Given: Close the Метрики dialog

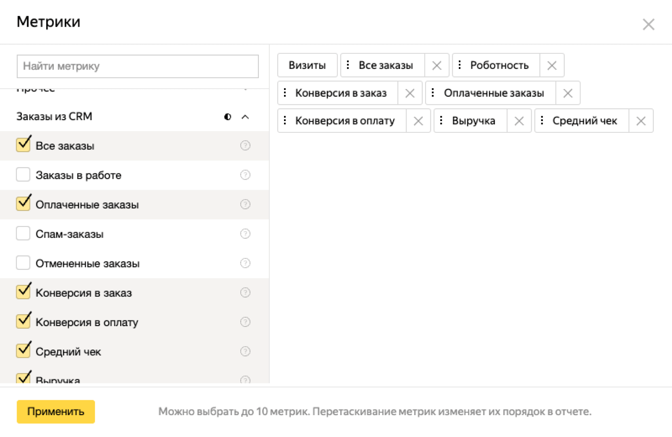Looking at the screenshot, I should coord(648,24).
